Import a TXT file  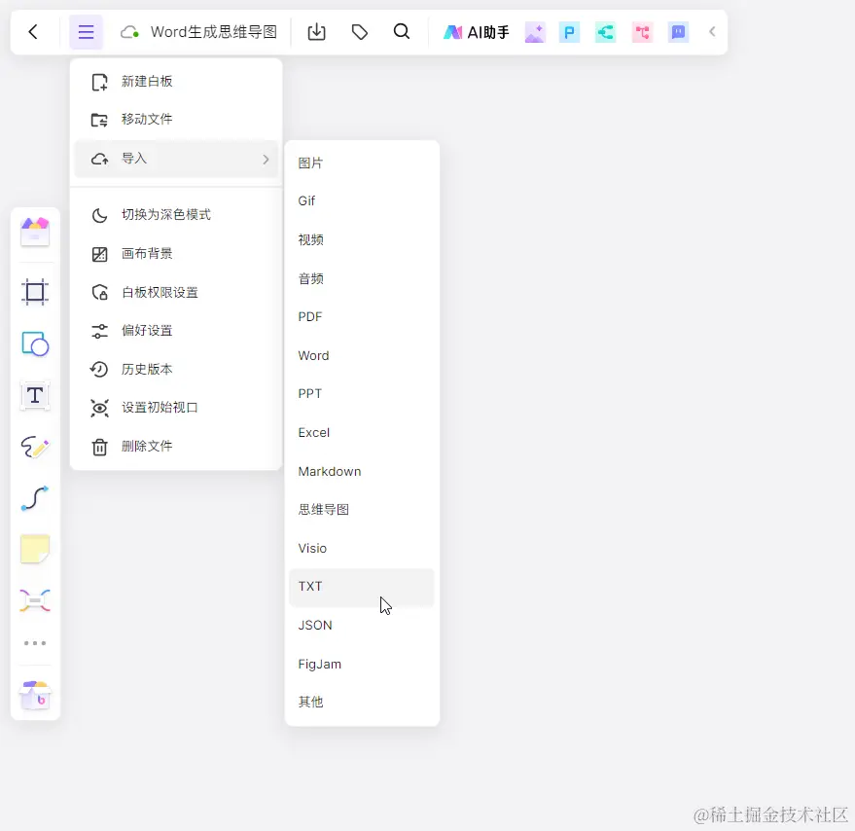(362, 587)
